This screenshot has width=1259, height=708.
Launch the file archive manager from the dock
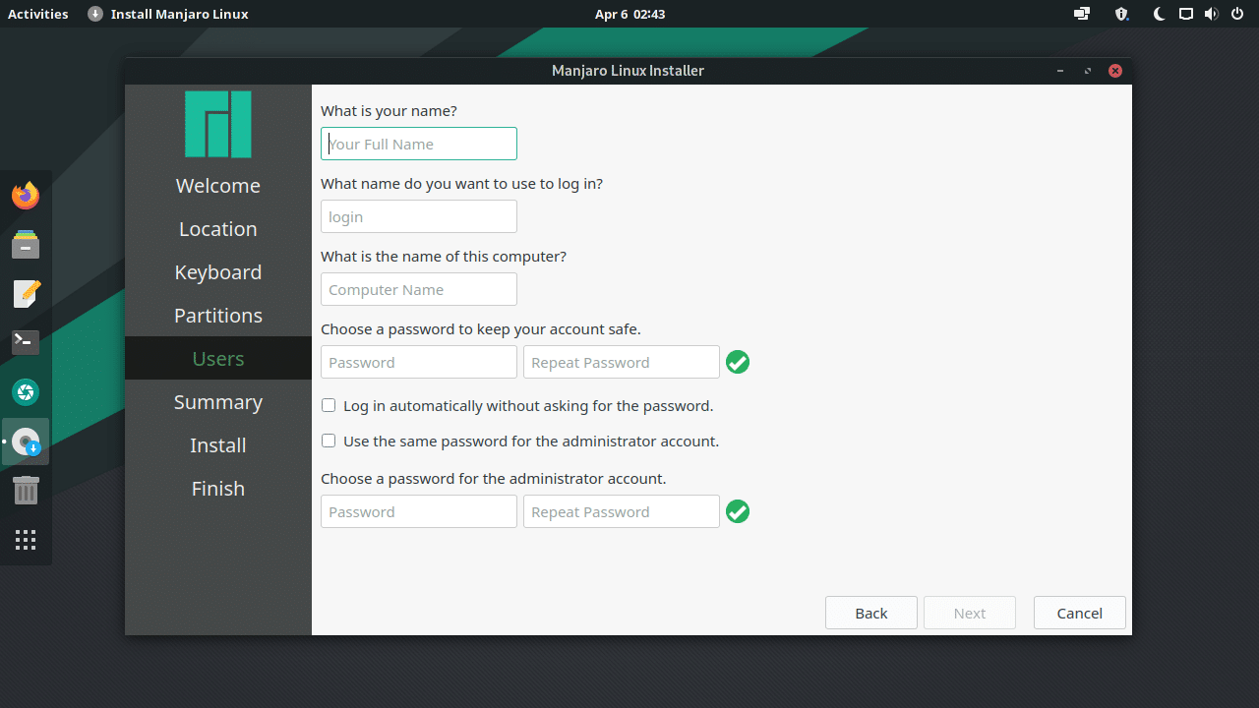coord(26,244)
